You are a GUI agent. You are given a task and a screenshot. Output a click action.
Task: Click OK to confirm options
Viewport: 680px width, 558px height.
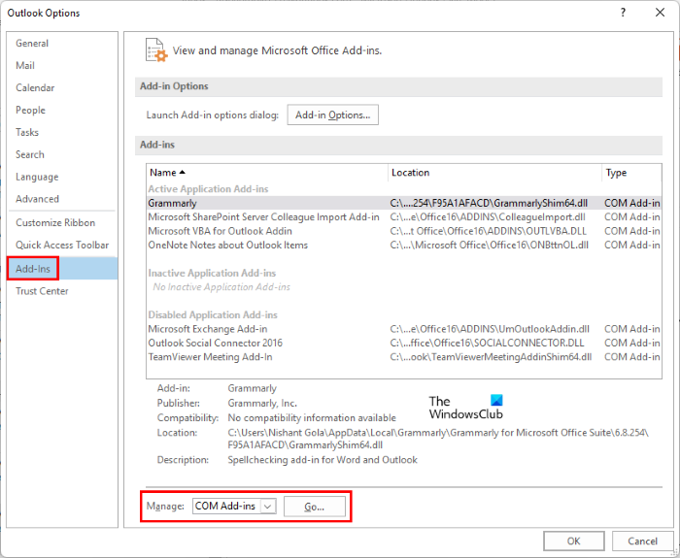point(573,541)
